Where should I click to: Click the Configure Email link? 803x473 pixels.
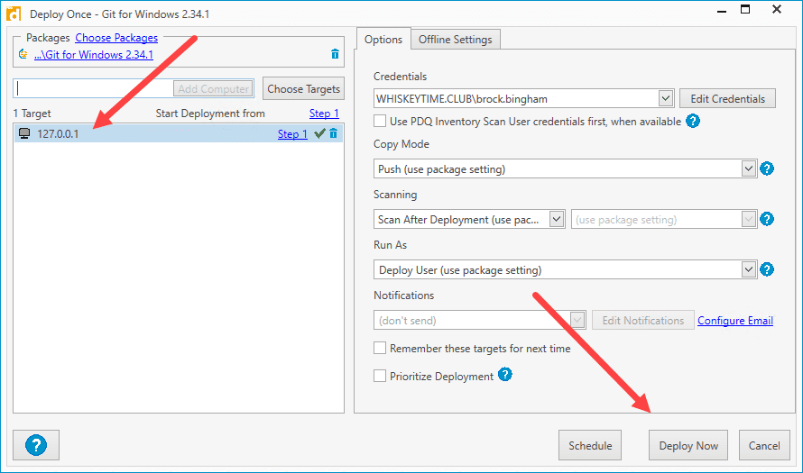click(x=735, y=321)
